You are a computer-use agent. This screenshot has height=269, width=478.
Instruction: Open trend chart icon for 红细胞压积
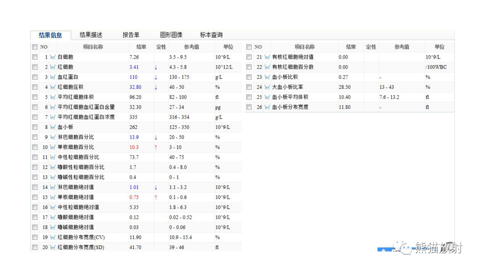point(53,87)
